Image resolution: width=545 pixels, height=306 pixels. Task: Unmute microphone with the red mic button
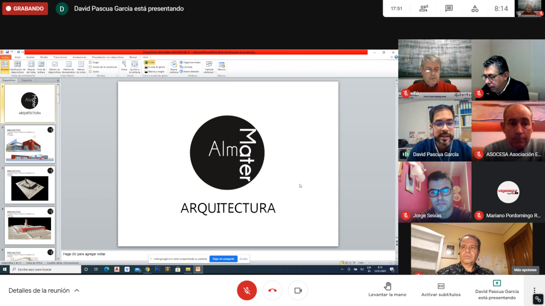[x=247, y=291]
